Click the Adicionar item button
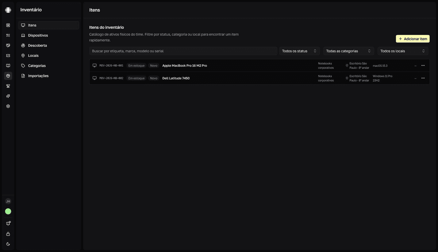This screenshot has width=438, height=252. pos(413,39)
